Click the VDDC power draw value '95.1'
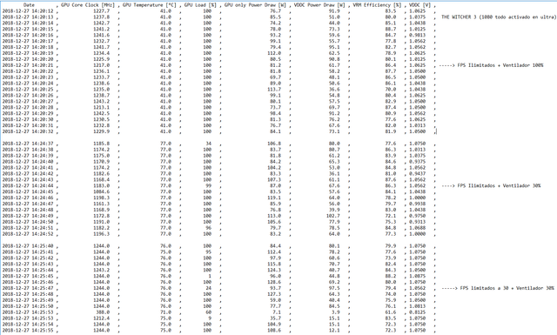This screenshot has height=335, width=557. pos(334,47)
